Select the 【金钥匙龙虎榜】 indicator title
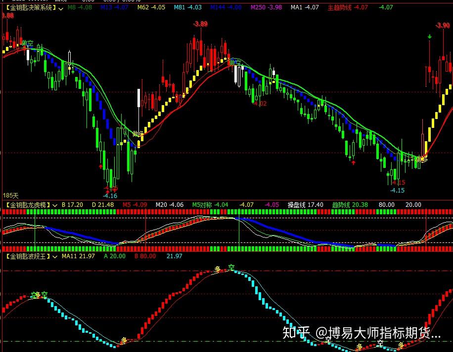453x352 pixels. 28,205
